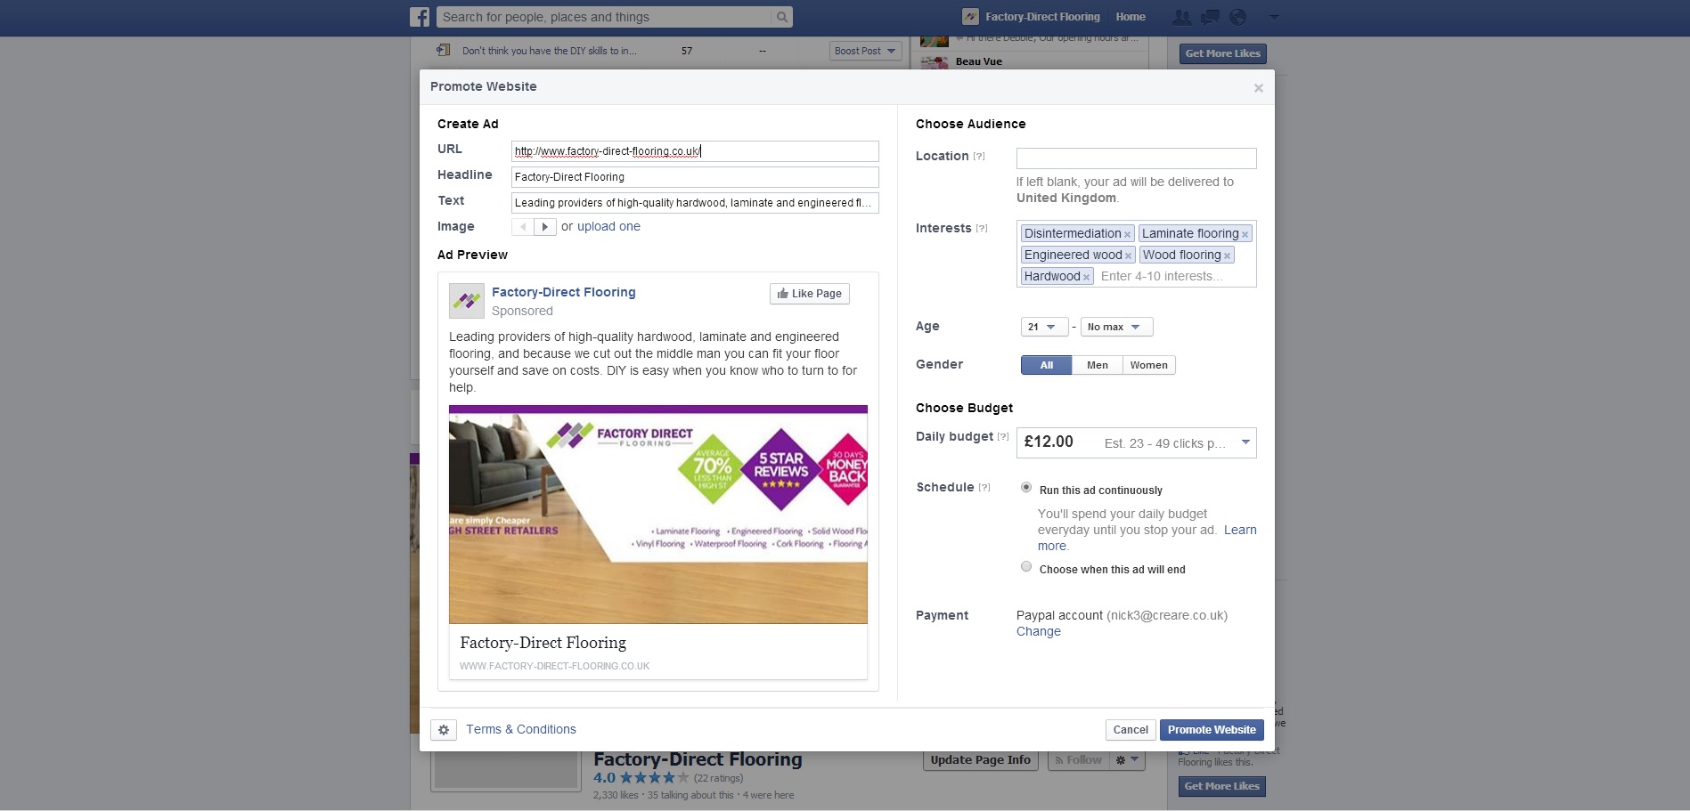
Task: Open the gear settings button in dialog footer
Action: 444,730
